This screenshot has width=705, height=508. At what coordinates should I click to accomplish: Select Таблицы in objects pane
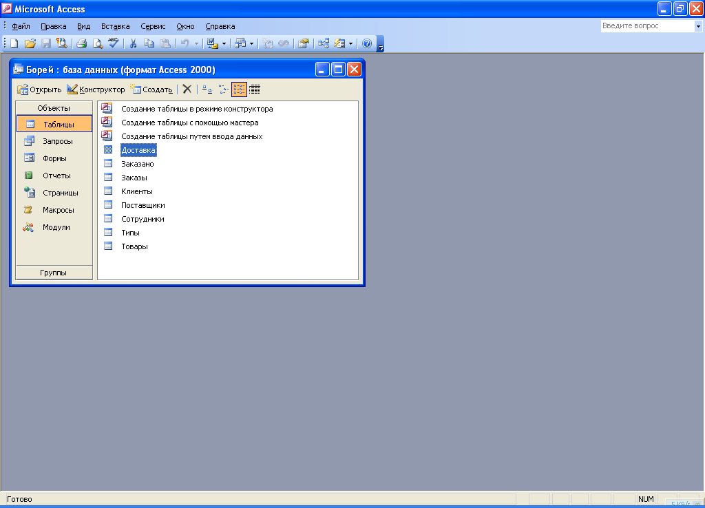pyautogui.click(x=54, y=124)
